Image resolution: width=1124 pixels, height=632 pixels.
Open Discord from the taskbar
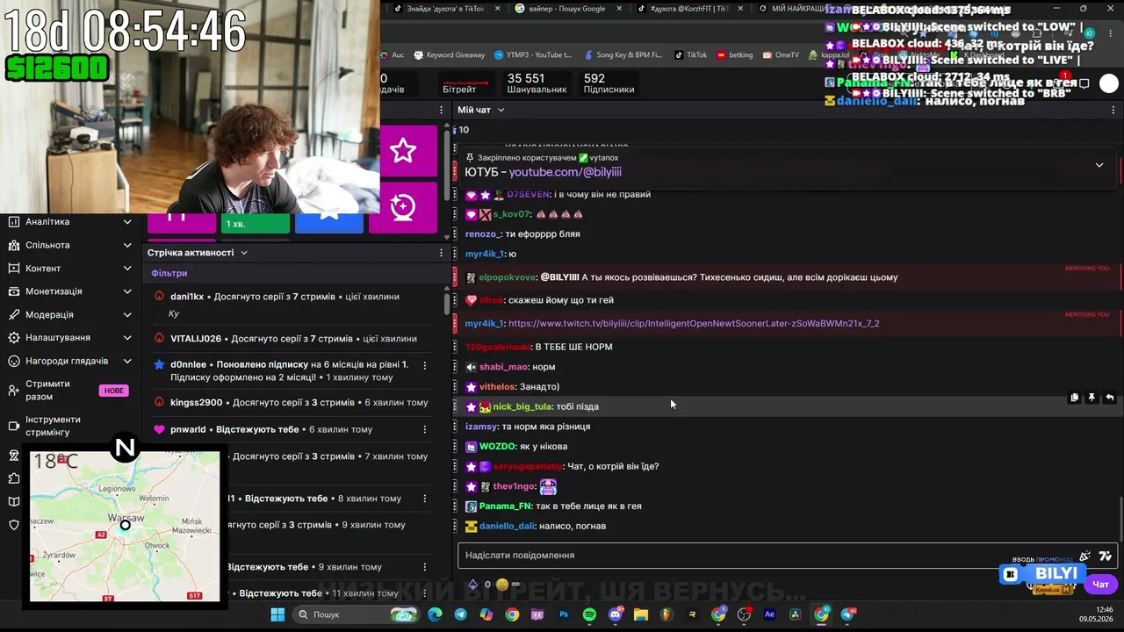tap(616, 614)
